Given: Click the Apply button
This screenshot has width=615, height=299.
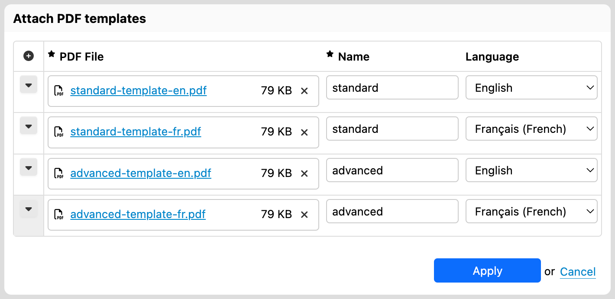Looking at the screenshot, I should tap(487, 270).
